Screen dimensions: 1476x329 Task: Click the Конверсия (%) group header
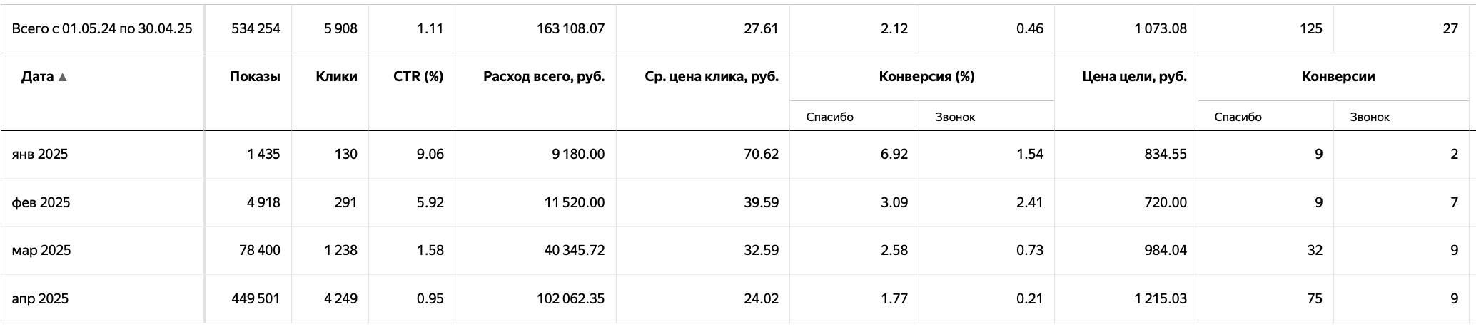(926, 77)
